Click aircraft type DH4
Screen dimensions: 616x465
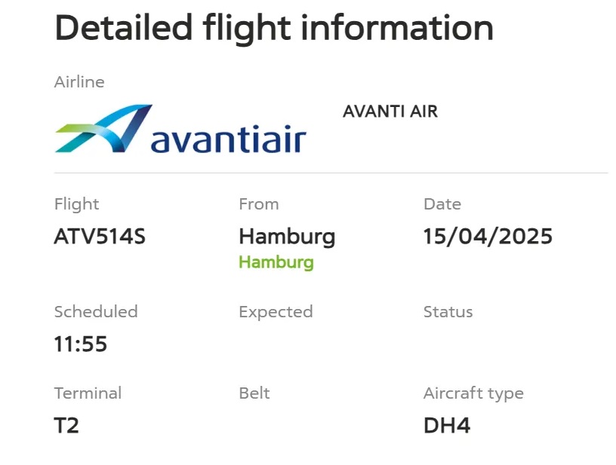click(x=447, y=425)
